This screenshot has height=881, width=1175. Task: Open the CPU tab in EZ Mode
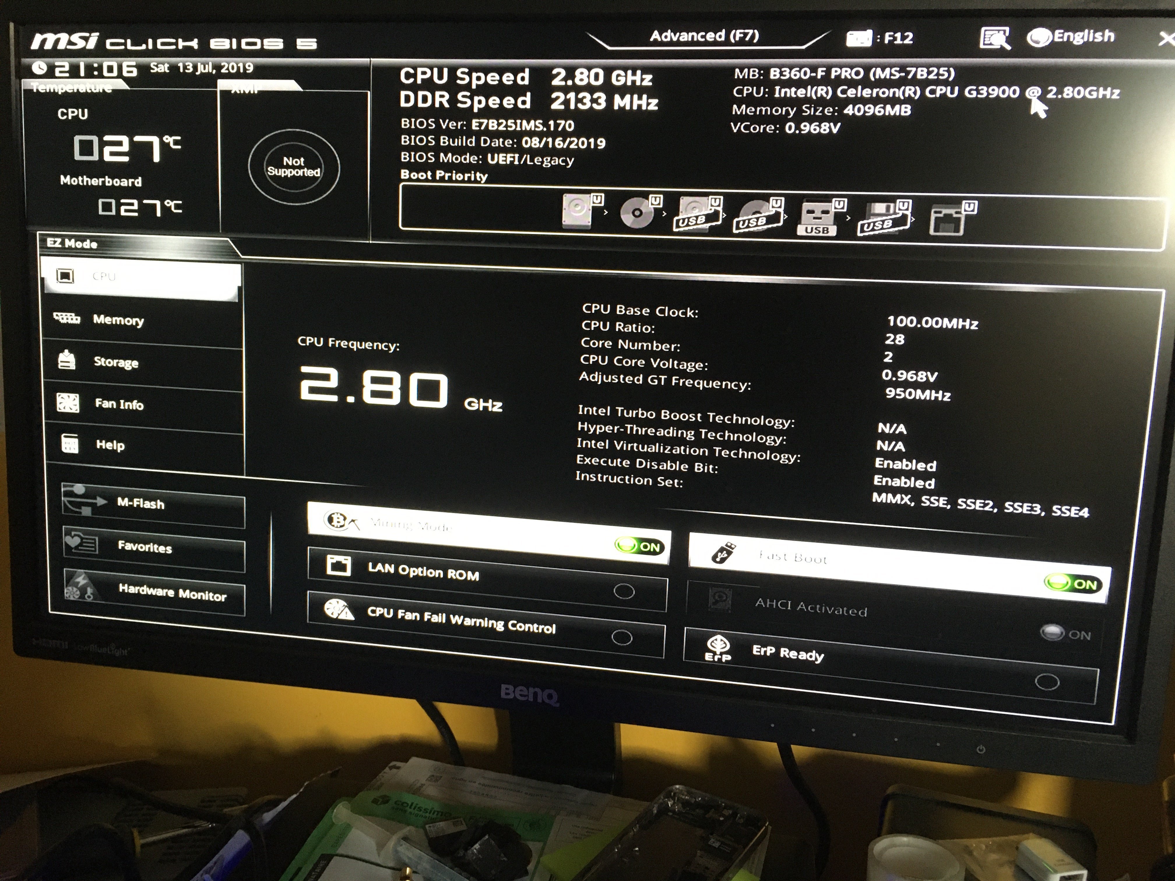(141, 279)
